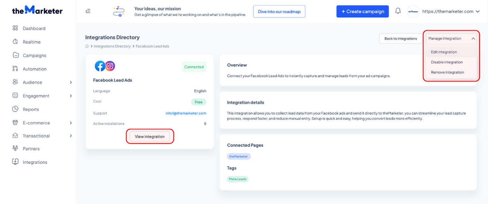Image resolution: width=488 pixels, height=204 pixels.
Task: Open the Integrations download icon
Action: (15, 162)
